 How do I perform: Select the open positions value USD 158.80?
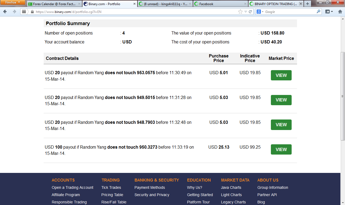272,33
